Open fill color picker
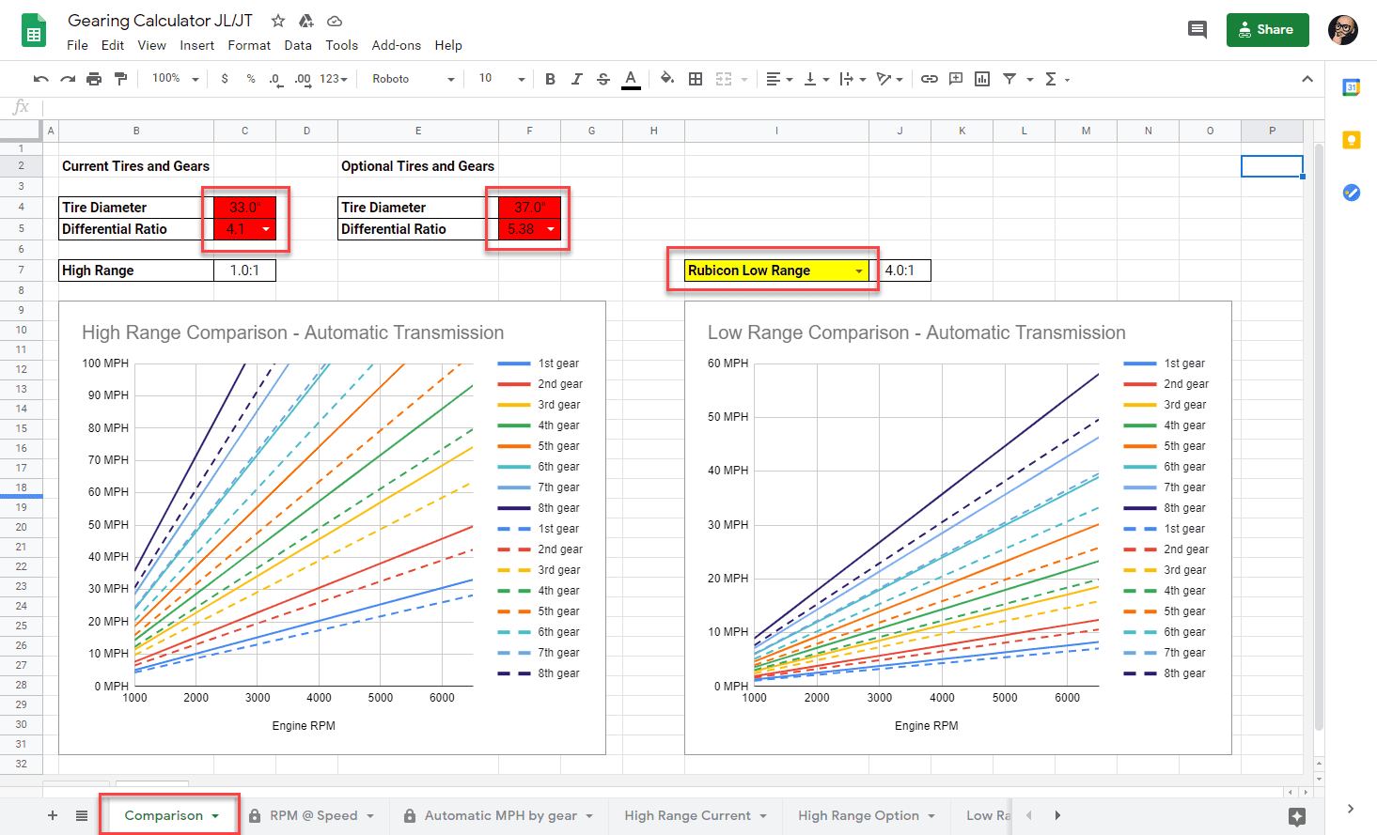Image resolution: width=1377 pixels, height=835 pixels. coord(667,79)
